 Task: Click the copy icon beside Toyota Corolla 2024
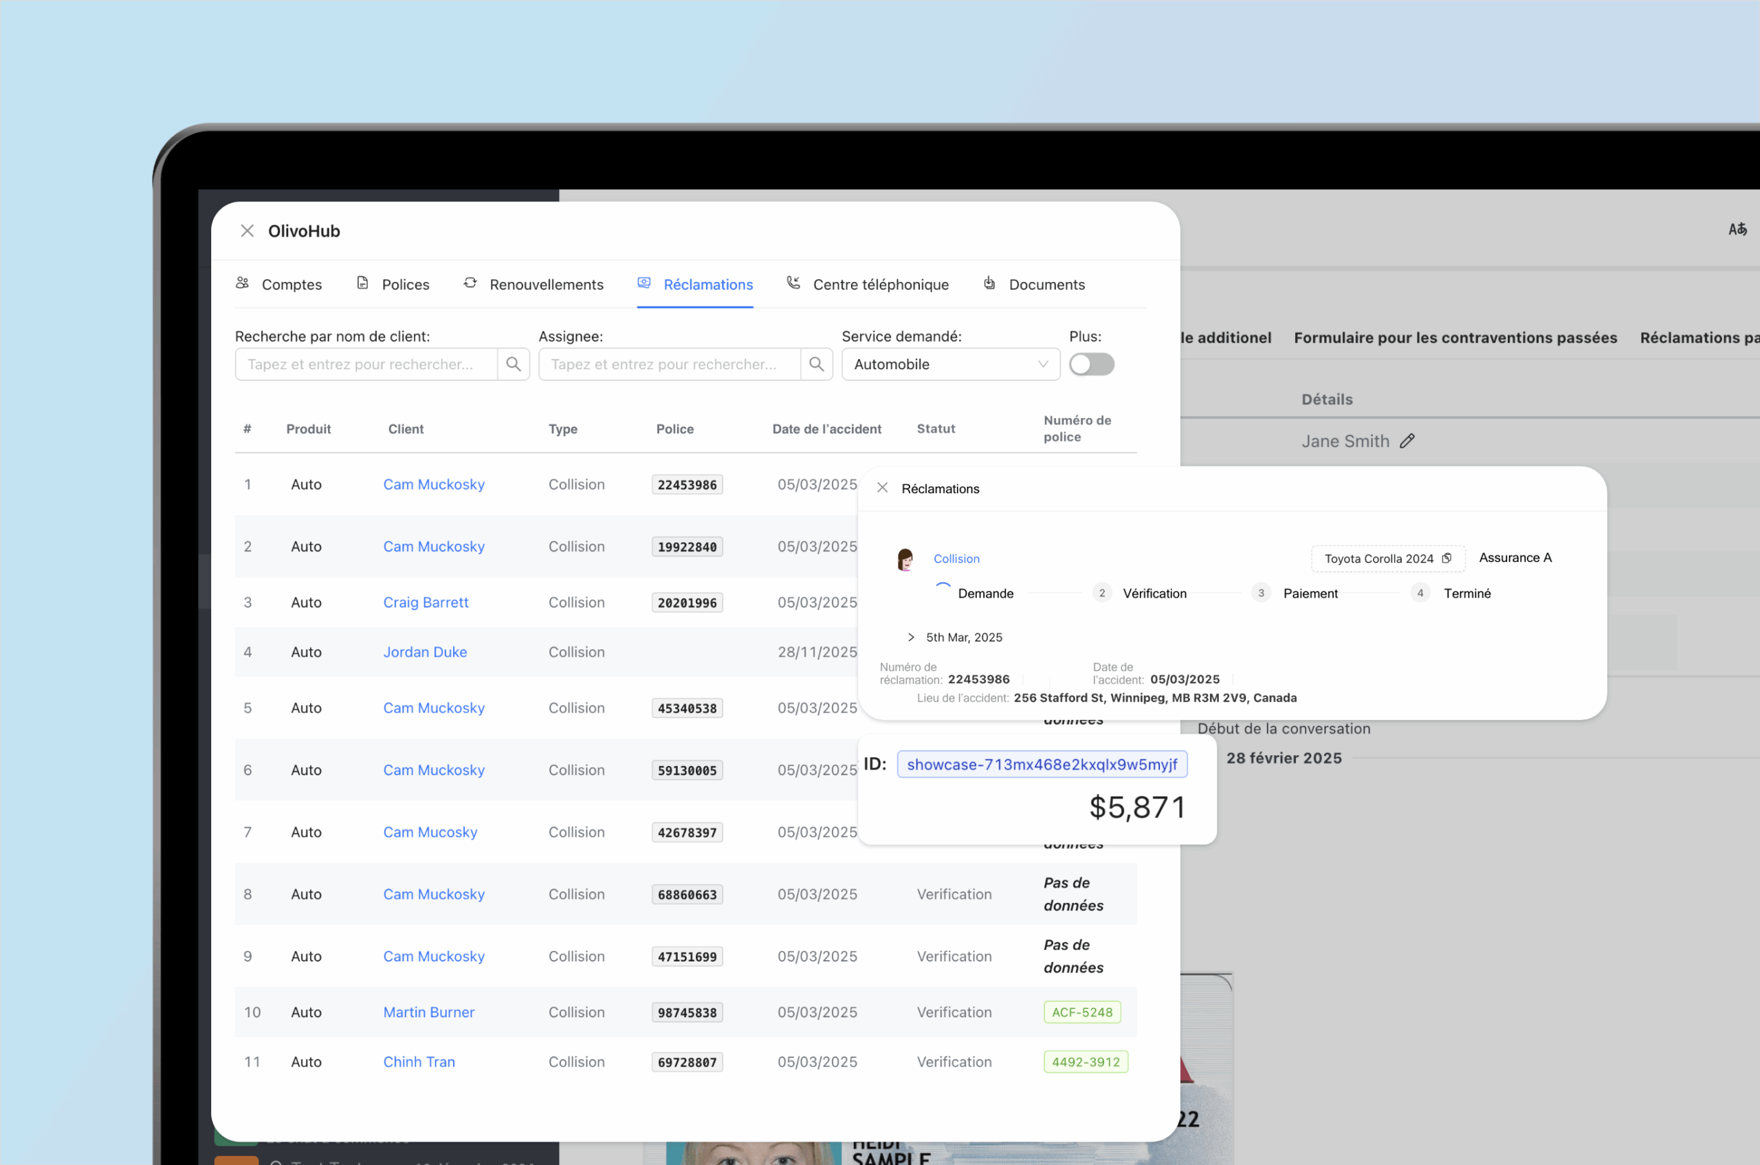pyautogui.click(x=1446, y=558)
